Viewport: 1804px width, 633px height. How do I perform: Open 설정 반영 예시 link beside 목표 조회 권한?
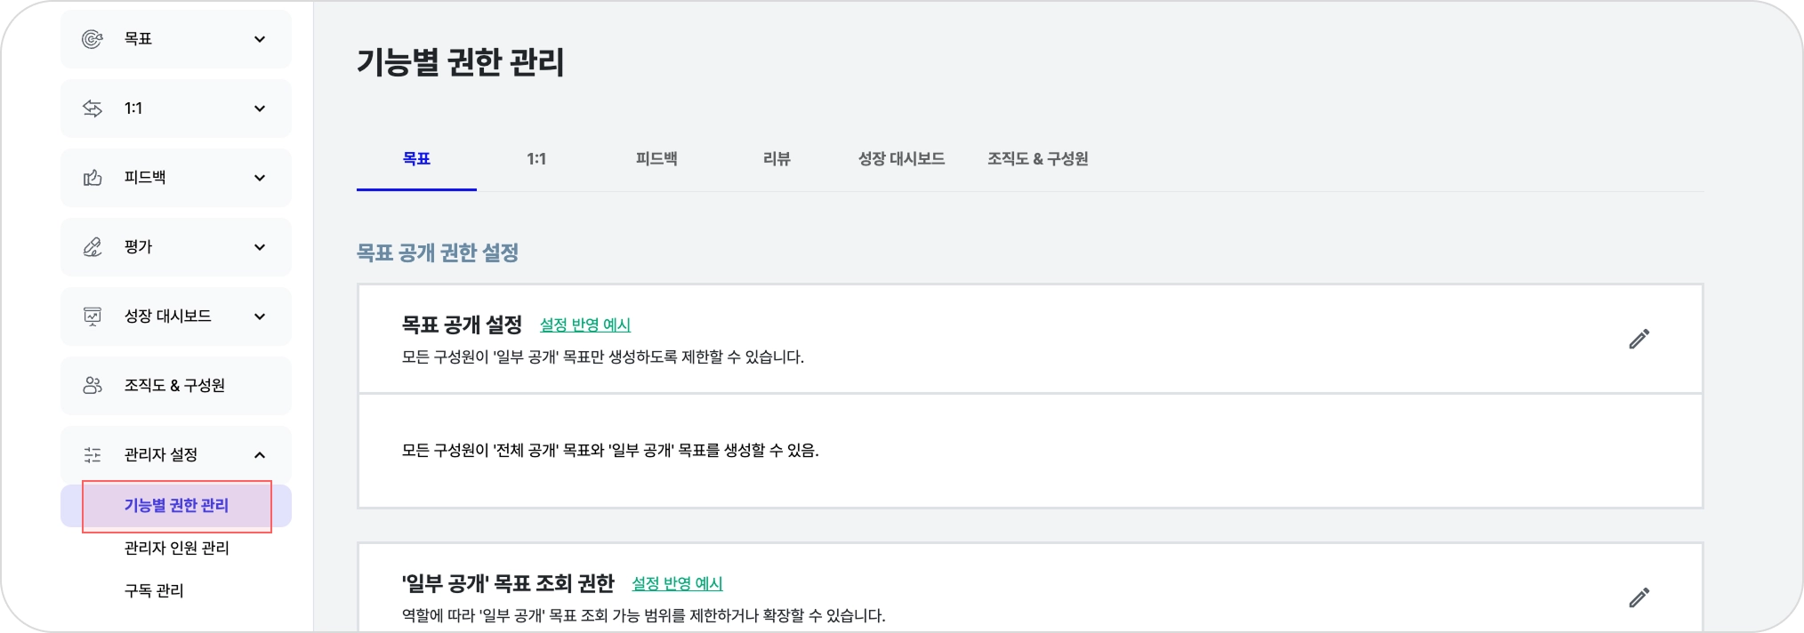pyautogui.click(x=677, y=584)
